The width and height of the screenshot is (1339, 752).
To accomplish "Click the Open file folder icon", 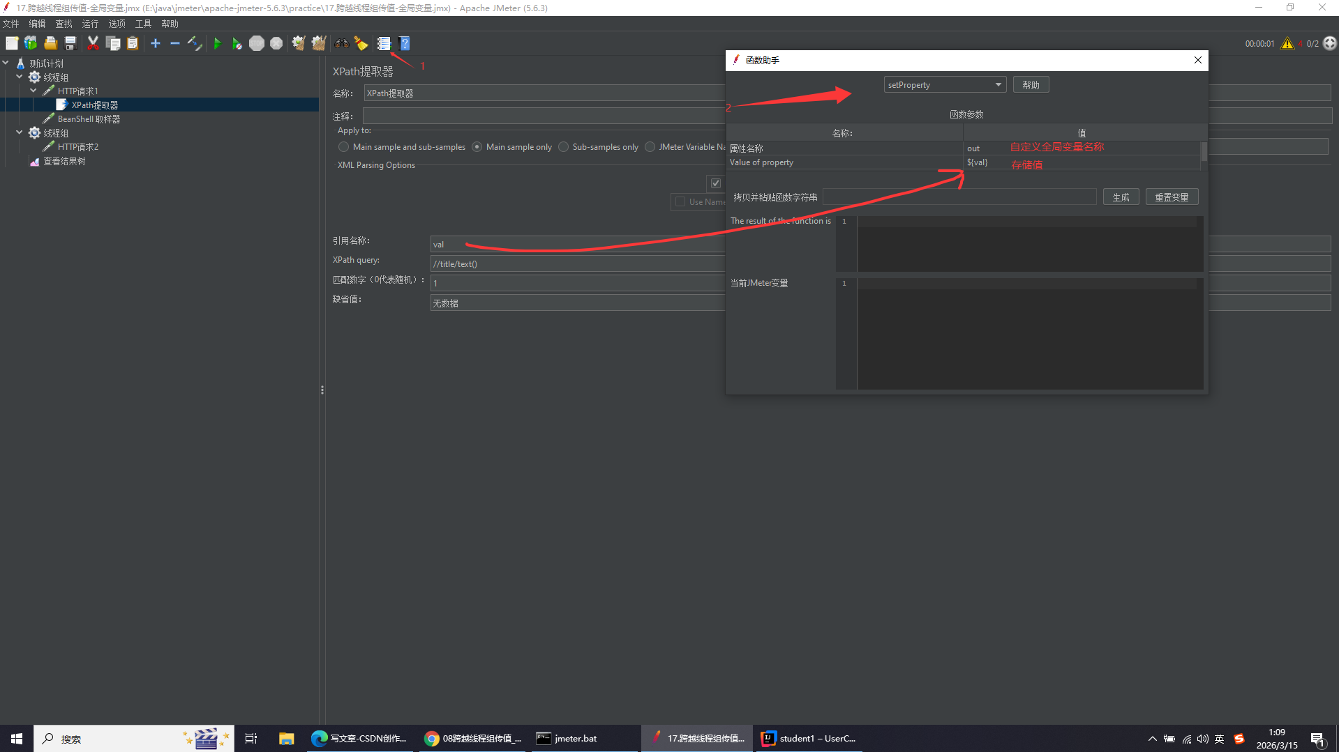I will click(50, 43).
